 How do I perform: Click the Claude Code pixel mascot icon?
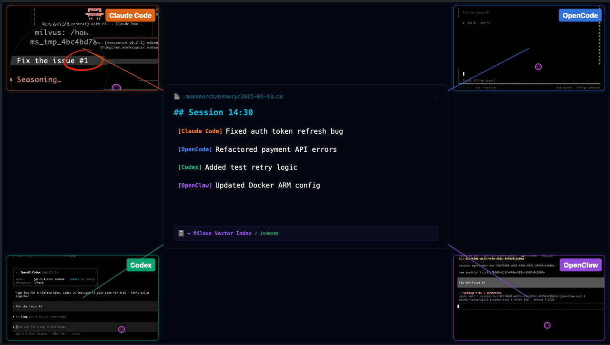pyautogui.click(x=94, y=13)
